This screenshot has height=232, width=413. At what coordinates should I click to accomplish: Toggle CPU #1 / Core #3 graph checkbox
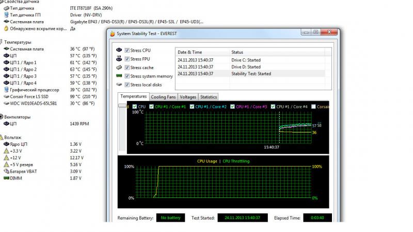(233, 107)
